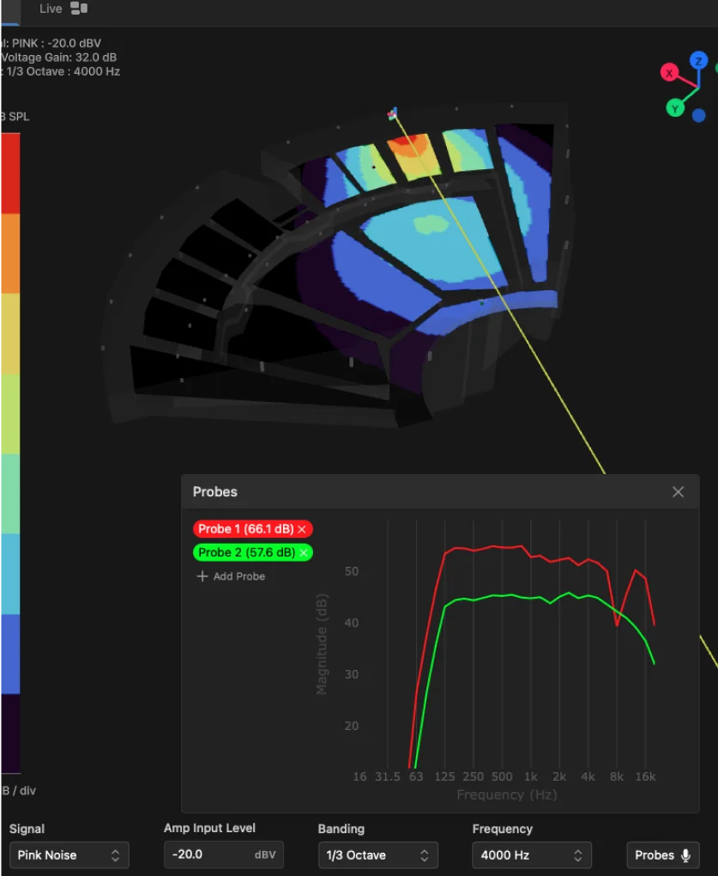Open the Signal dropdown showing Pink Noise

tap(69, 855)
